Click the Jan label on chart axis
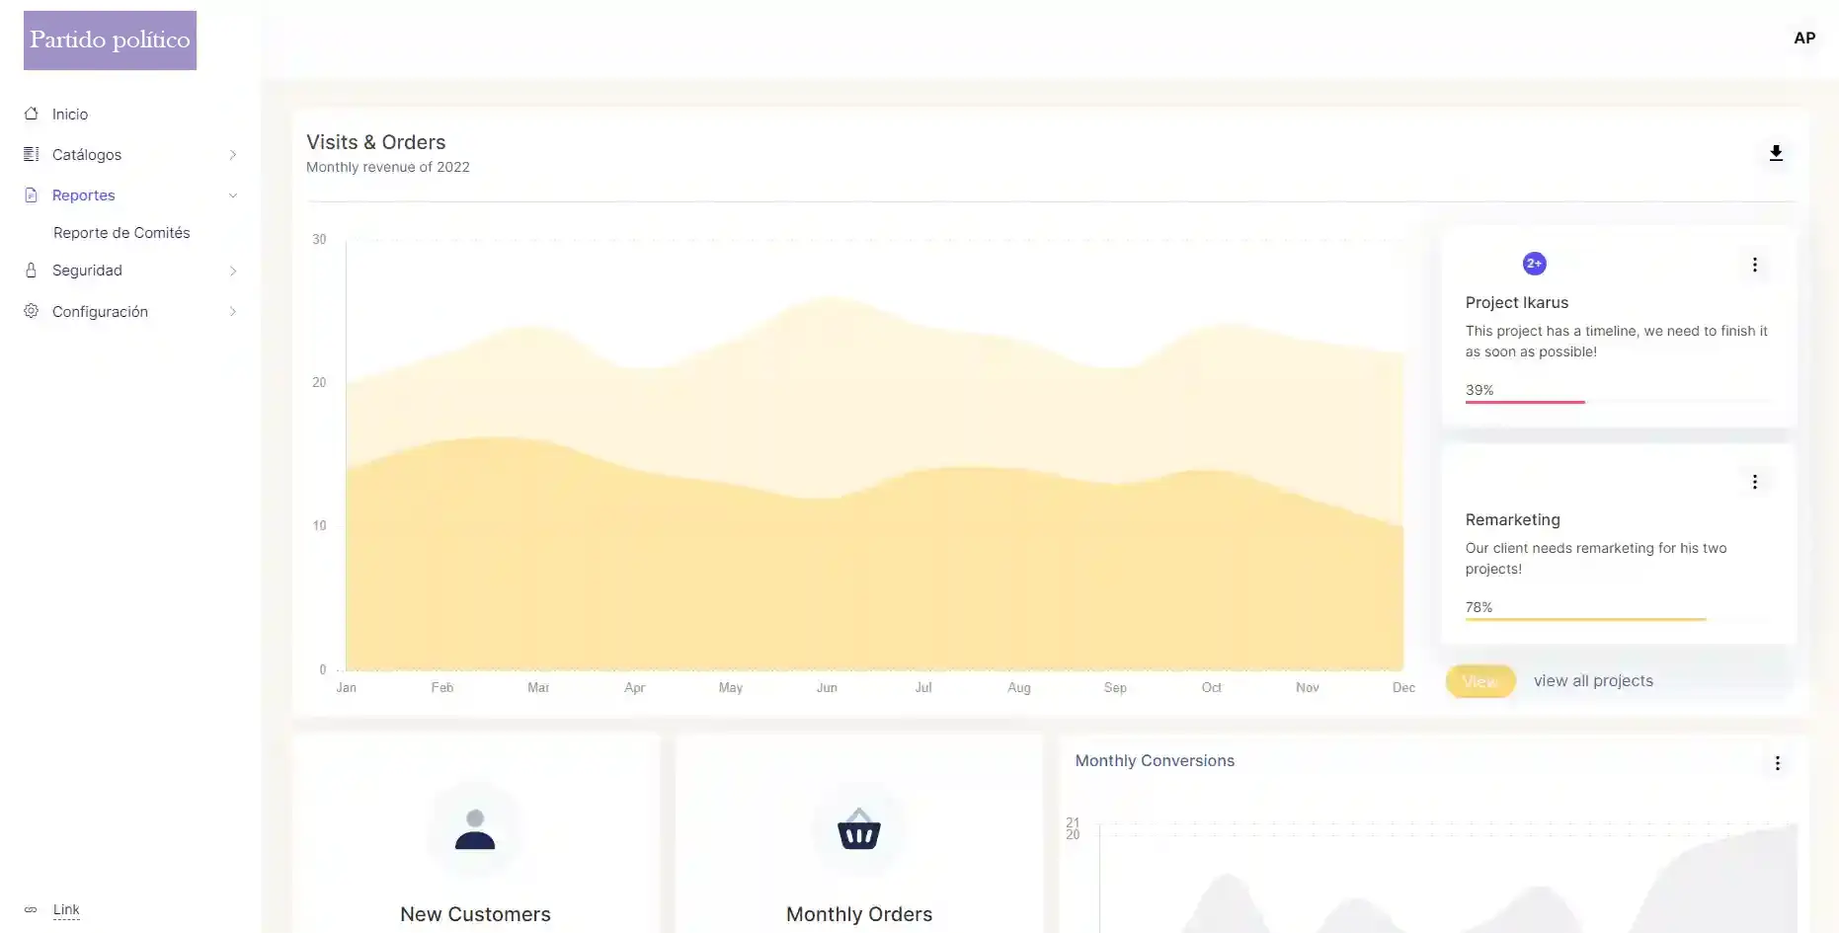 coord(347,688)
